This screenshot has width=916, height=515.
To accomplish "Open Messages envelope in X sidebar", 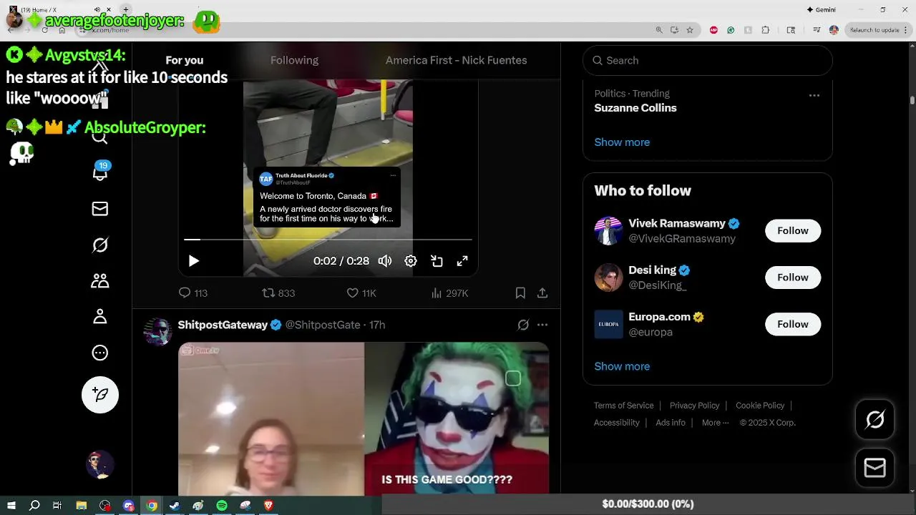I will (x=99, y=209).
